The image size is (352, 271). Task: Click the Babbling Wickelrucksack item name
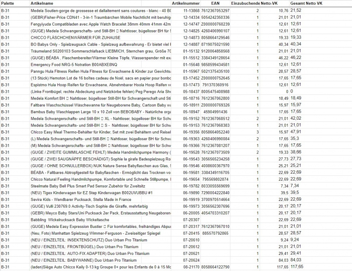[x=70, y=220]
